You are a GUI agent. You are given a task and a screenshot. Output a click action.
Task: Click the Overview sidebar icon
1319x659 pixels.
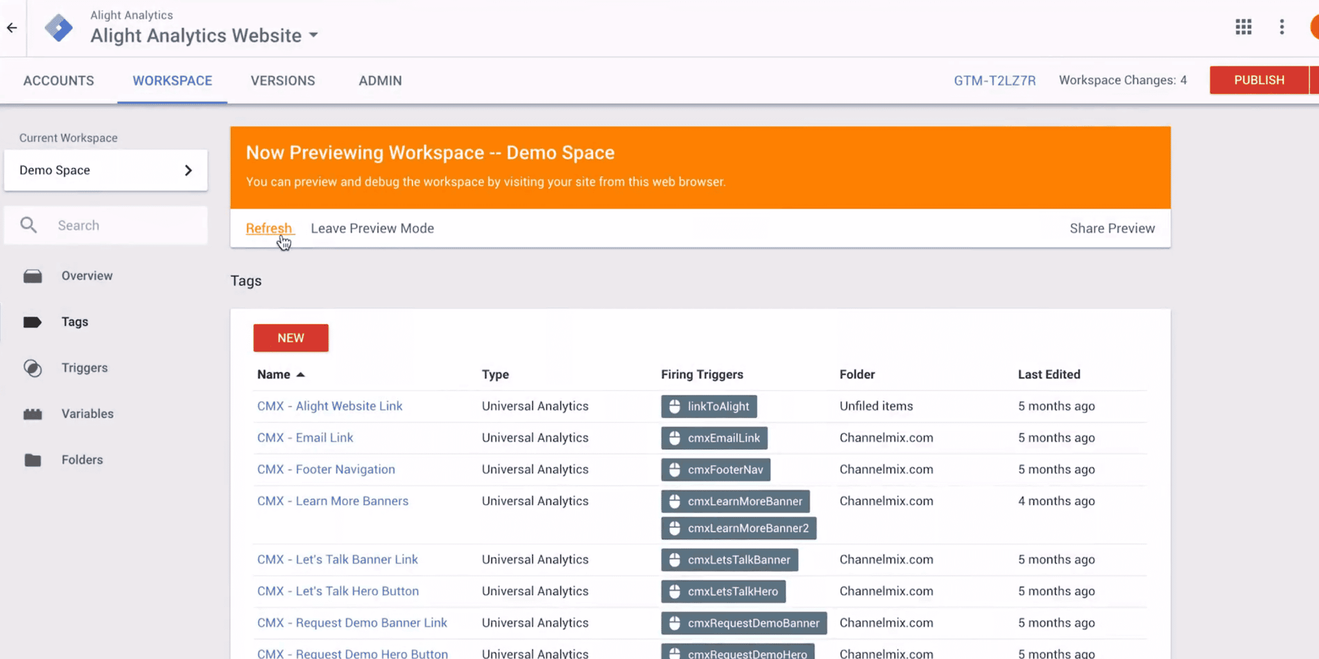click(x=32, y=276)
